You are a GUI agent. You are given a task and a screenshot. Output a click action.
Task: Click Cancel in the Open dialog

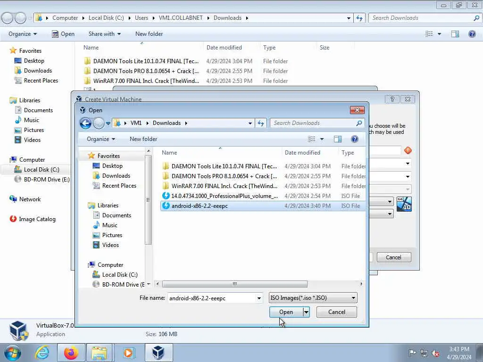(337, 312)
